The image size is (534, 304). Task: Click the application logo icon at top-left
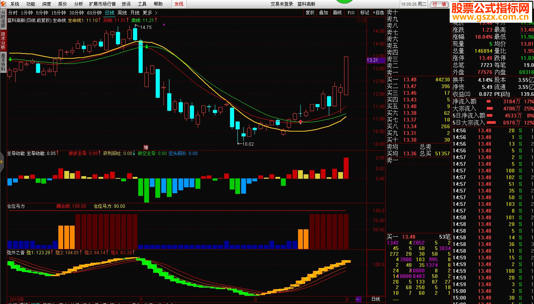tap(4, 4)
